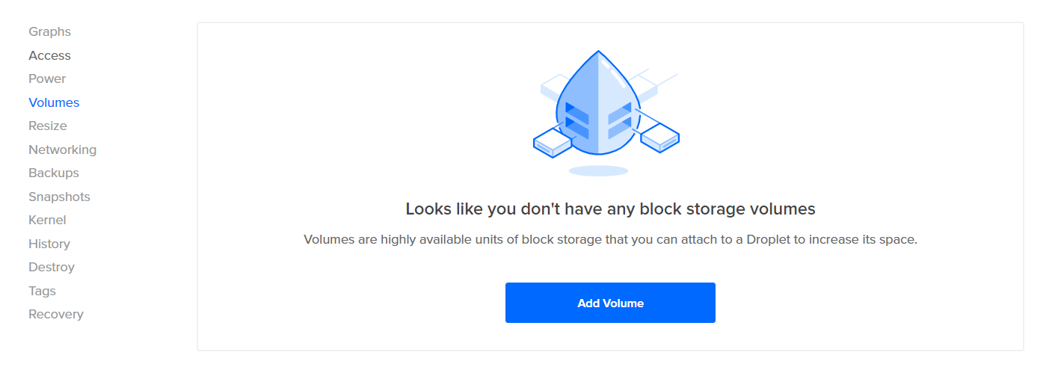Select Snapshots from the sidebar
Image resolution: width=1061 pixels, height=370 pixels.
pos(59,197)
